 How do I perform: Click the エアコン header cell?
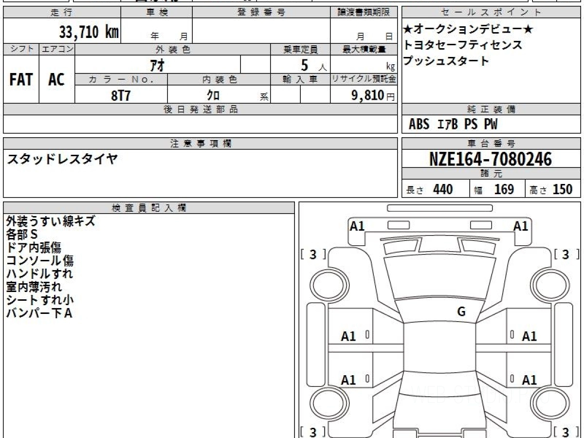point(57,49)
